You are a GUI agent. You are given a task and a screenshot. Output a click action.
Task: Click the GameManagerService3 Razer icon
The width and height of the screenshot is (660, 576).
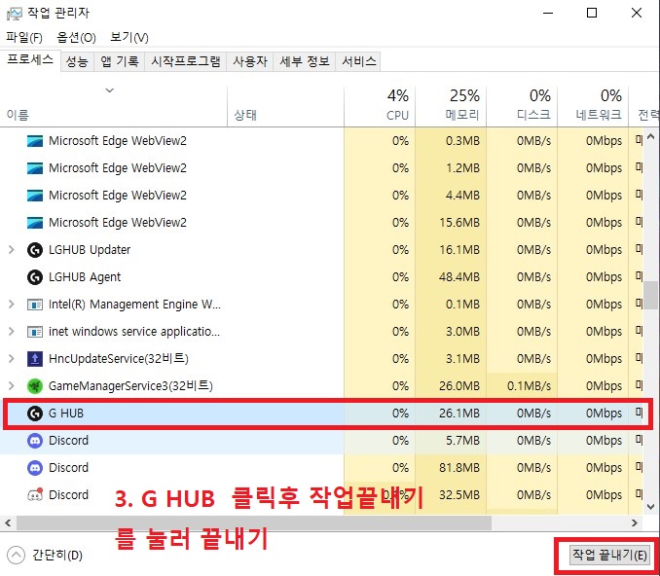(x=34, y=386)
